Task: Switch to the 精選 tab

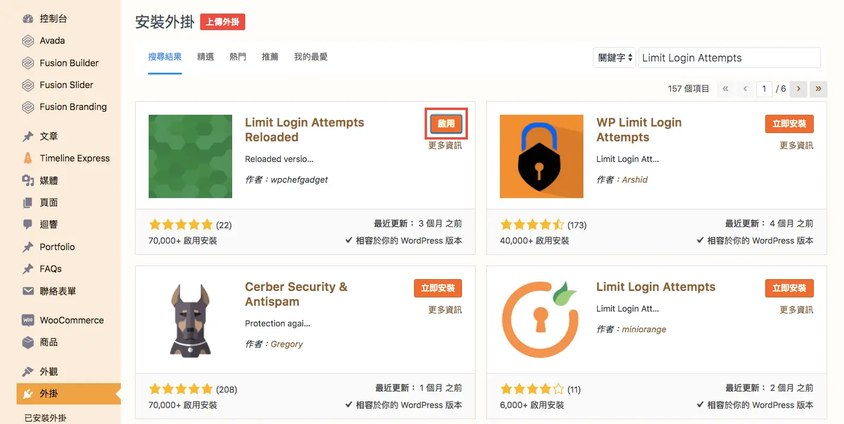Action: coord(206,57)
